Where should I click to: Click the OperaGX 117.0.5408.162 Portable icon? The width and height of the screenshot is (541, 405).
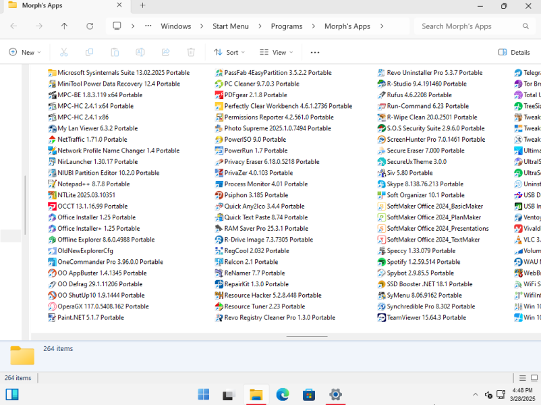click(x=52, y=306)
